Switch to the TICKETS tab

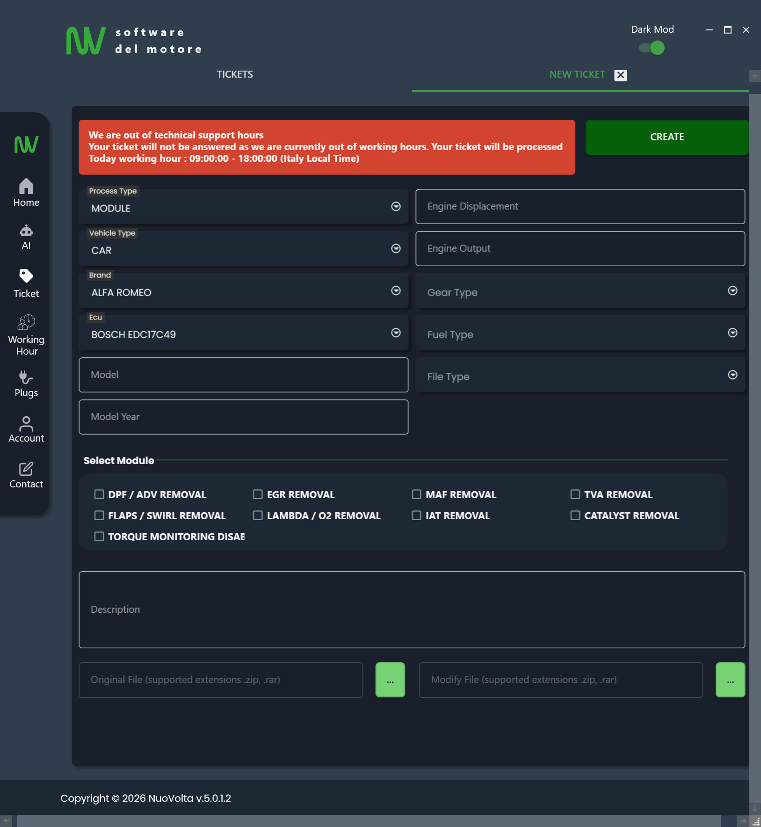[234, 74]
